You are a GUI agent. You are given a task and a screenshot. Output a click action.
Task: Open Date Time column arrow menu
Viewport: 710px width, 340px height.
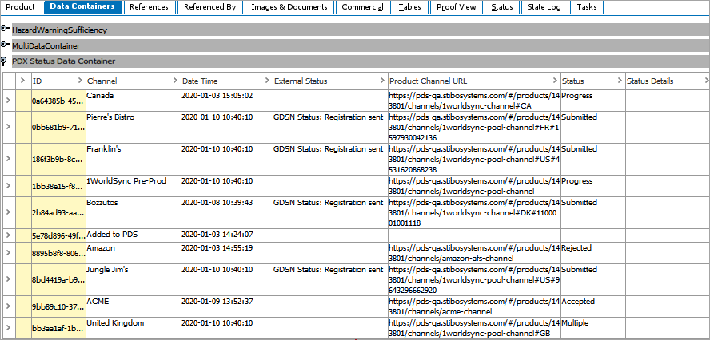tap(266, 81)
